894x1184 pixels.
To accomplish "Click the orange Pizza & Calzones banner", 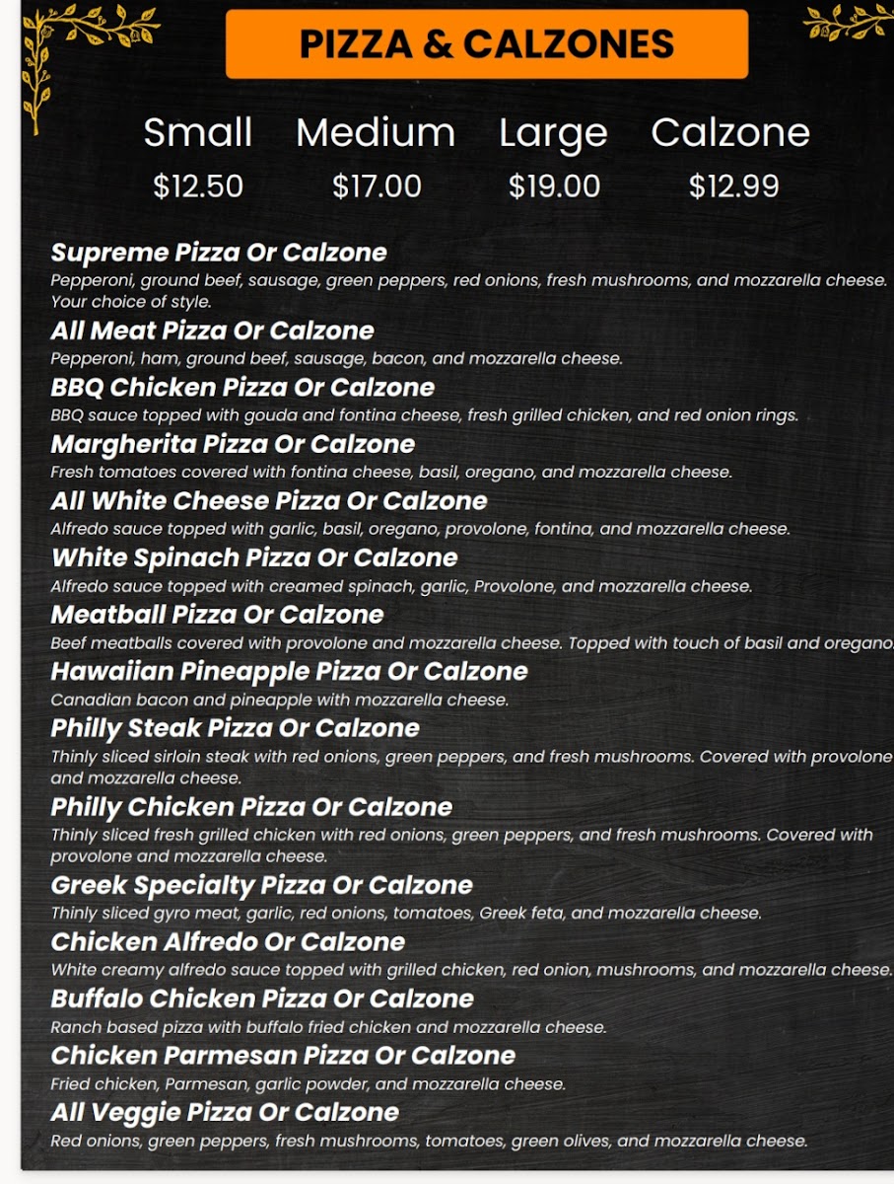I will click(487, 44).
